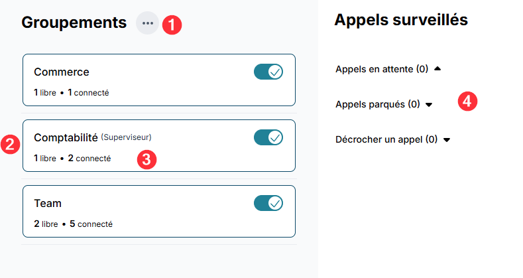Select the Commerce group name

pyautogui.click(x=61, y=72)
